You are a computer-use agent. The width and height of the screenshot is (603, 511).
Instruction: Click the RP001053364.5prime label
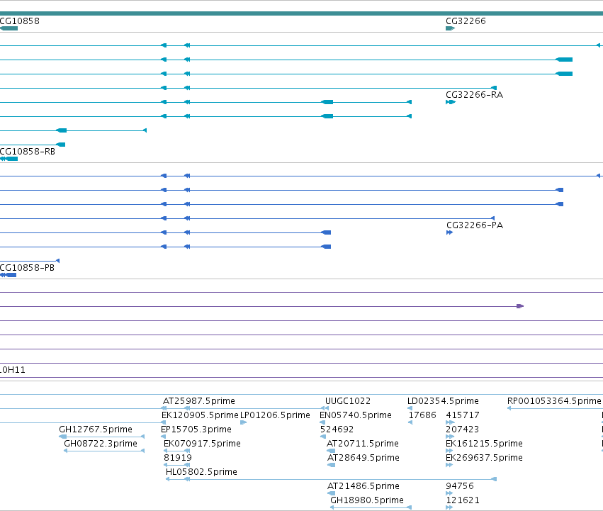554,401
